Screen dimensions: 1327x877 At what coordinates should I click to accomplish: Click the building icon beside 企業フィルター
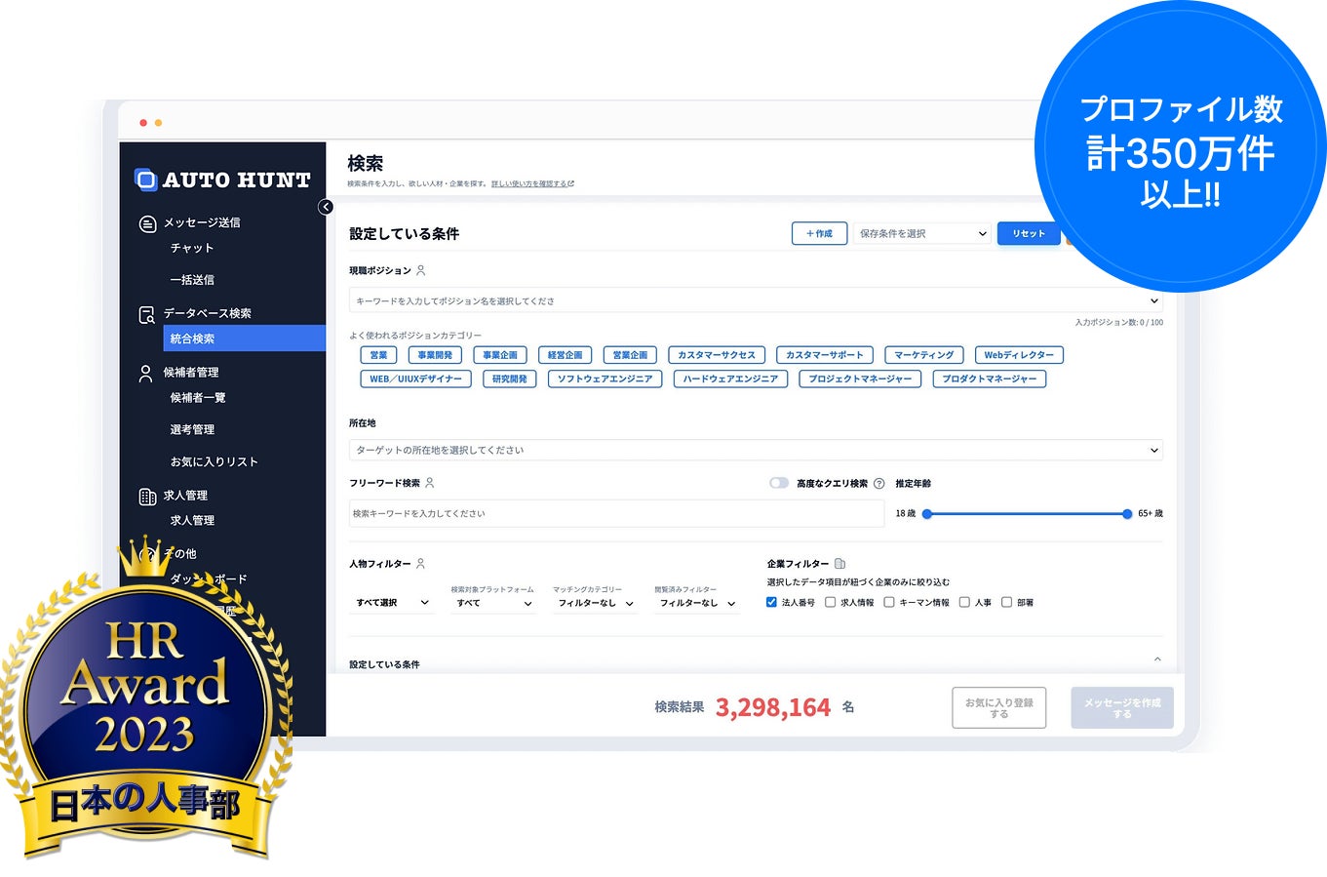[x=839, y=564]
